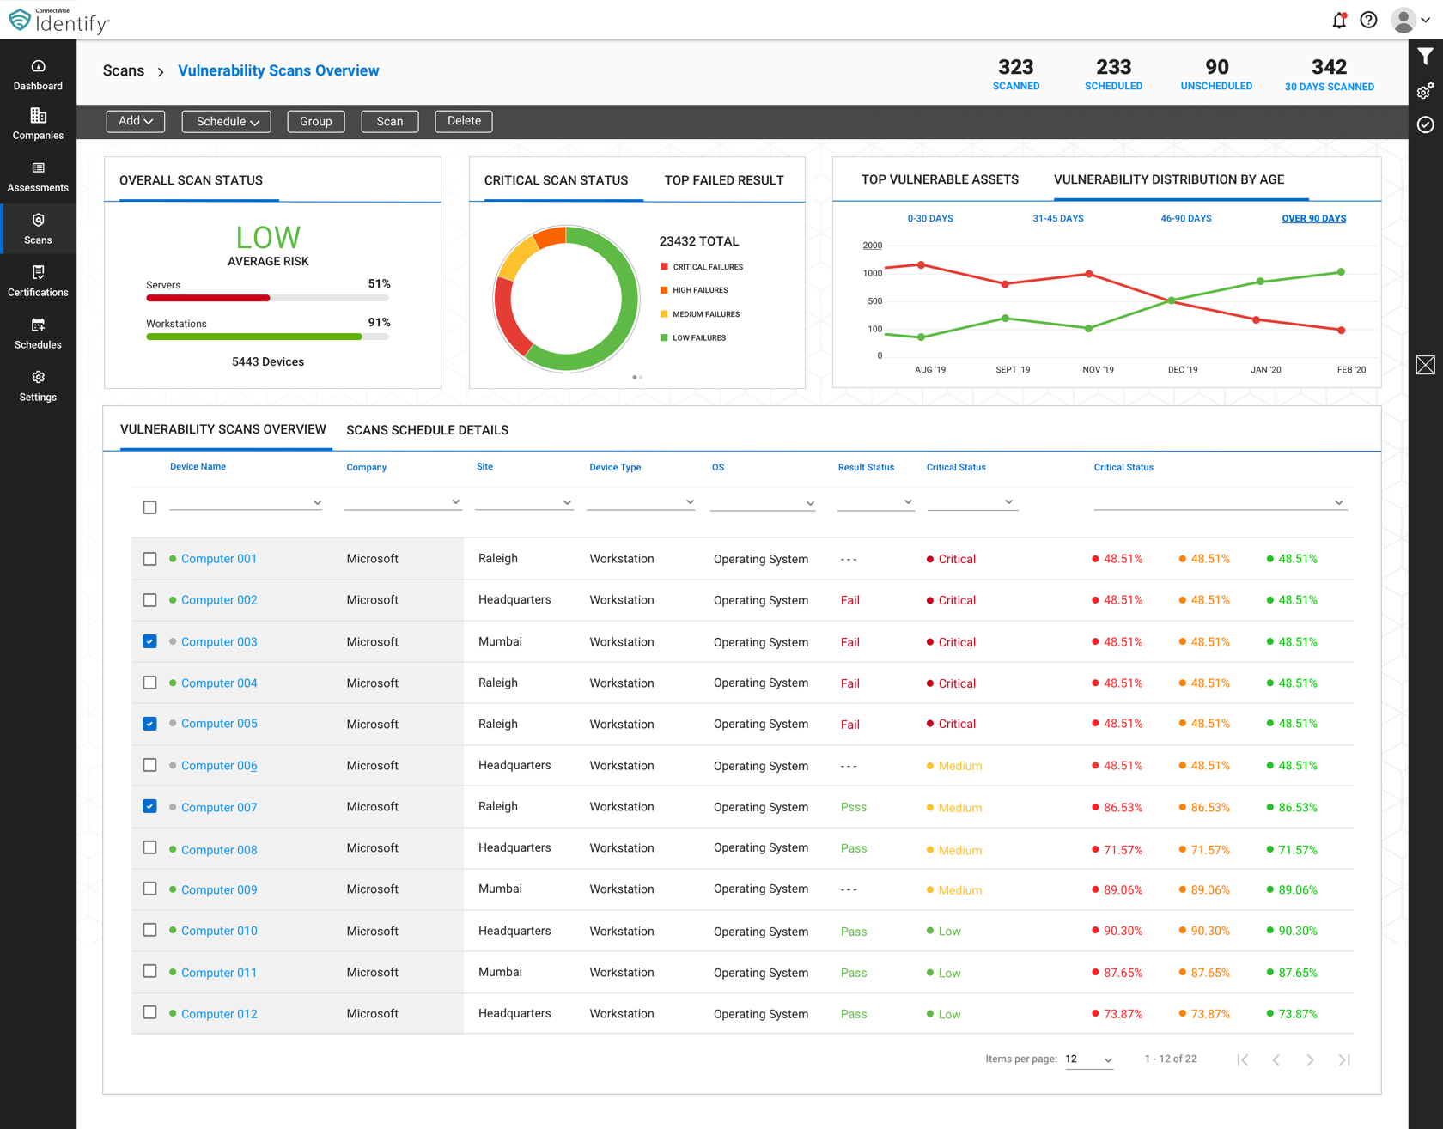Go to the first page of results
1443x1129 pixels.
click(1243, 1059)
